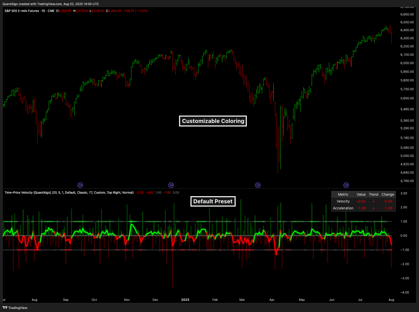
Task: Click the Velocity change value -0.49
Action: point(388,201)
